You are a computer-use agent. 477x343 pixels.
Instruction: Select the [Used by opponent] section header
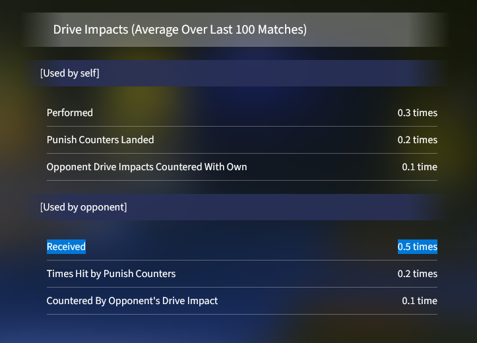click(x=84, y=207)
